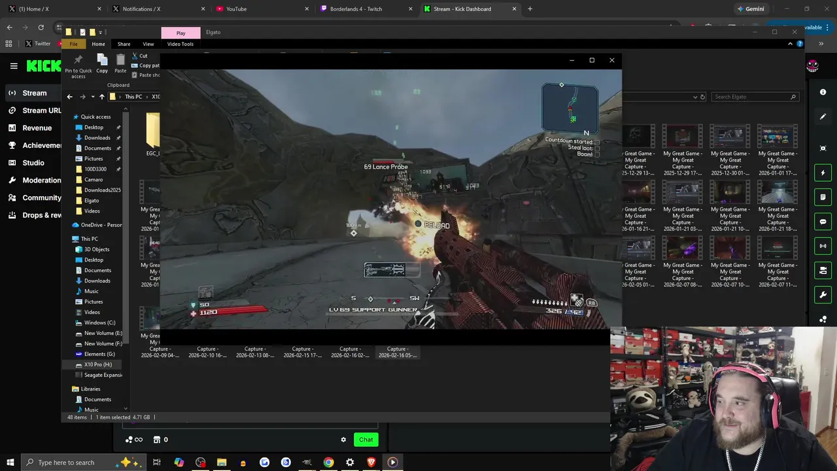Switch to the Share ribbon tab
Viewport: 837px width, 471px height.
(124, 44)
